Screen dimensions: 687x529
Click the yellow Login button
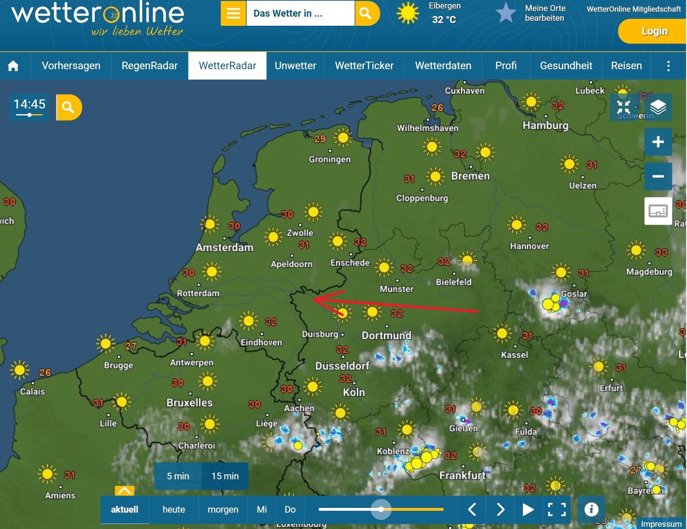[652, 31]
